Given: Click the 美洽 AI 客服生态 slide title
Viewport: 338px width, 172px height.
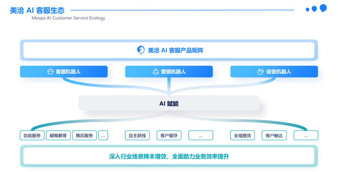Looking at the screenshot, I should (37, 10).
